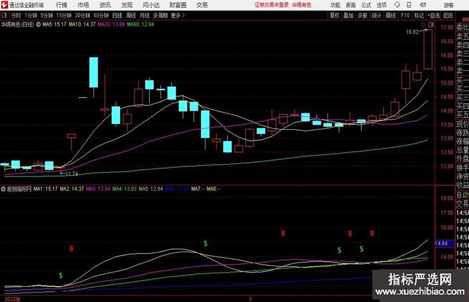Switch to the 30分钟 period tab
The image size is (469, 302).
click(82, 15)
